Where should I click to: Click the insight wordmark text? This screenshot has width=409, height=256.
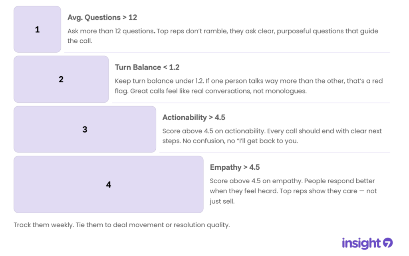[x=361, y=244]
